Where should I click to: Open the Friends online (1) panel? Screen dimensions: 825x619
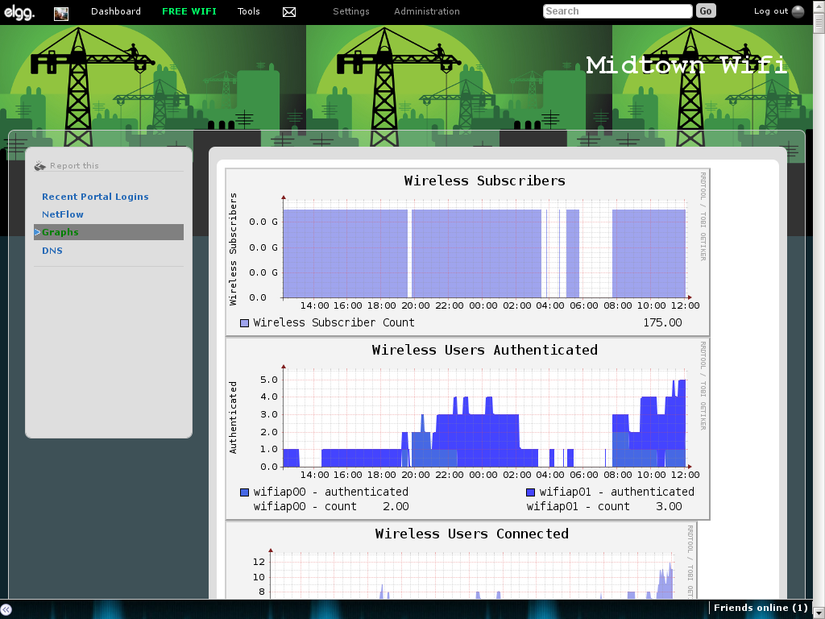point(761,608)
